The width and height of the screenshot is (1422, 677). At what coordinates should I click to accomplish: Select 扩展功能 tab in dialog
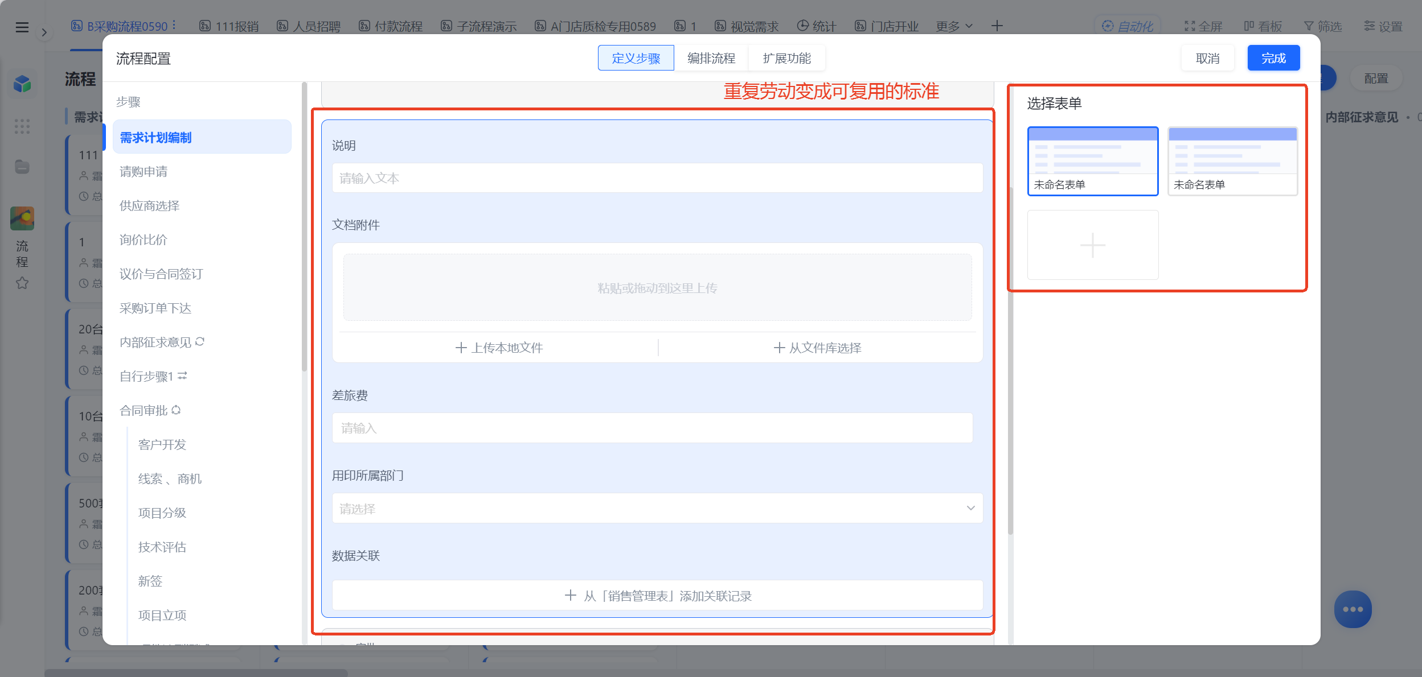click(x=787, y=58)
